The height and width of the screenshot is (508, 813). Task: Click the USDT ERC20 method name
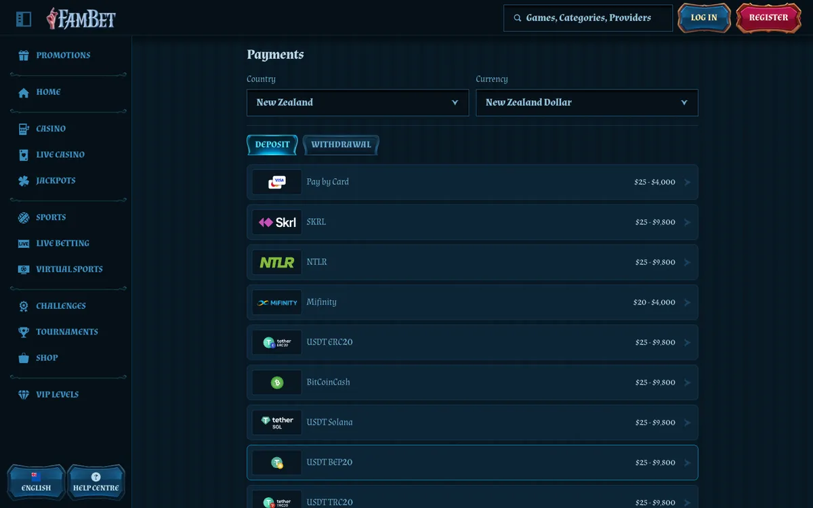tap(330, 342)
